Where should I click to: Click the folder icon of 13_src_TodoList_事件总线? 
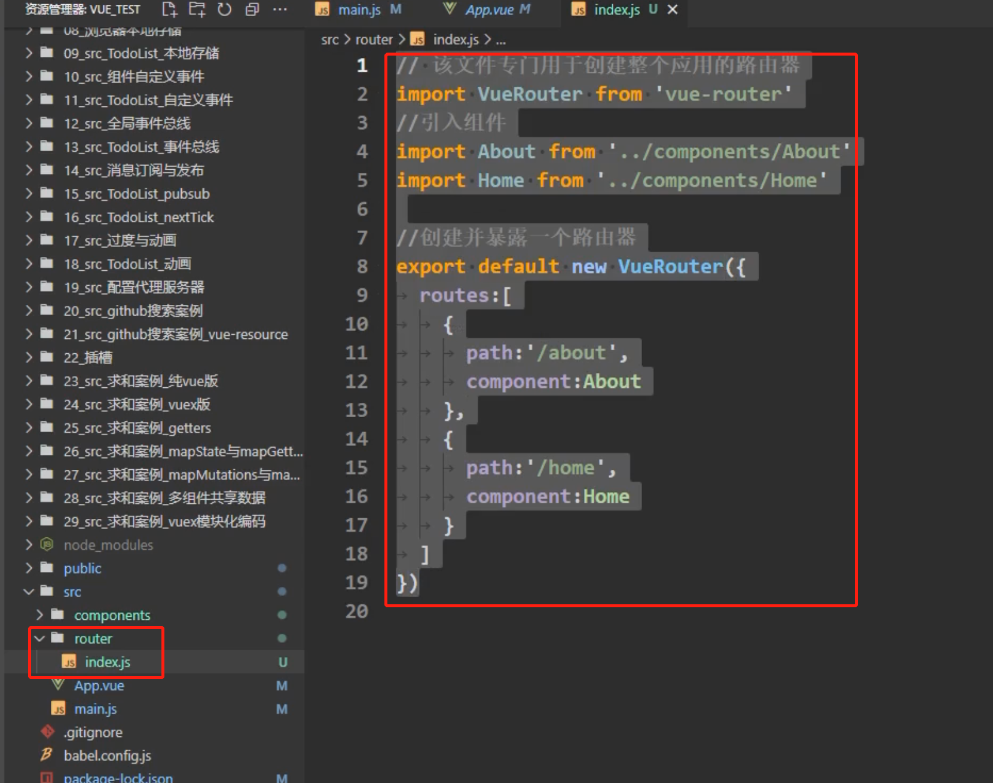tap(47, 146)
